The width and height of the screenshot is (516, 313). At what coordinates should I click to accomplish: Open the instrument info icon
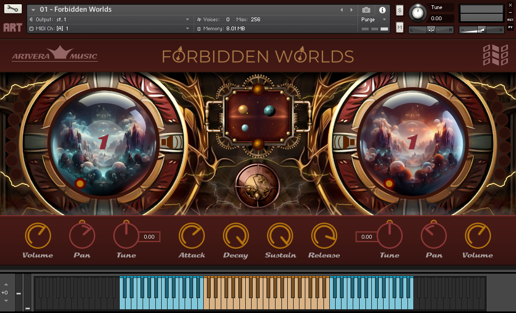click(x=382, y=10)
